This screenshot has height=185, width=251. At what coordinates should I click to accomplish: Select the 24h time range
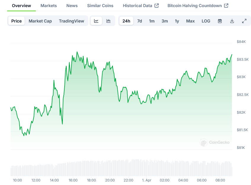tap(126, 21)
